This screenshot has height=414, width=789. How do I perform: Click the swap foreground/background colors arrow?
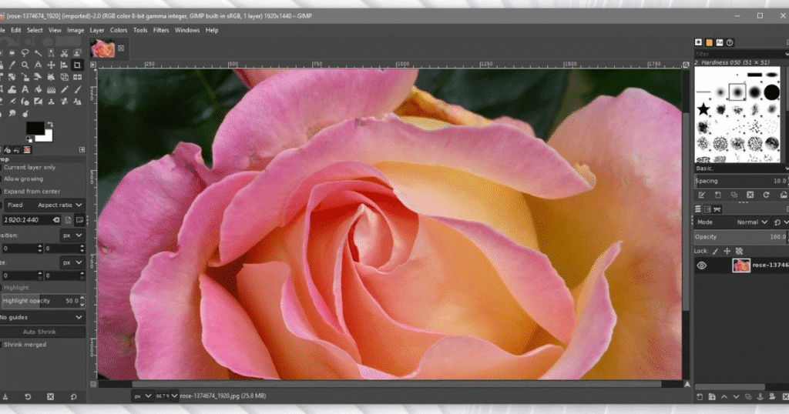click(x=49, y=124)
